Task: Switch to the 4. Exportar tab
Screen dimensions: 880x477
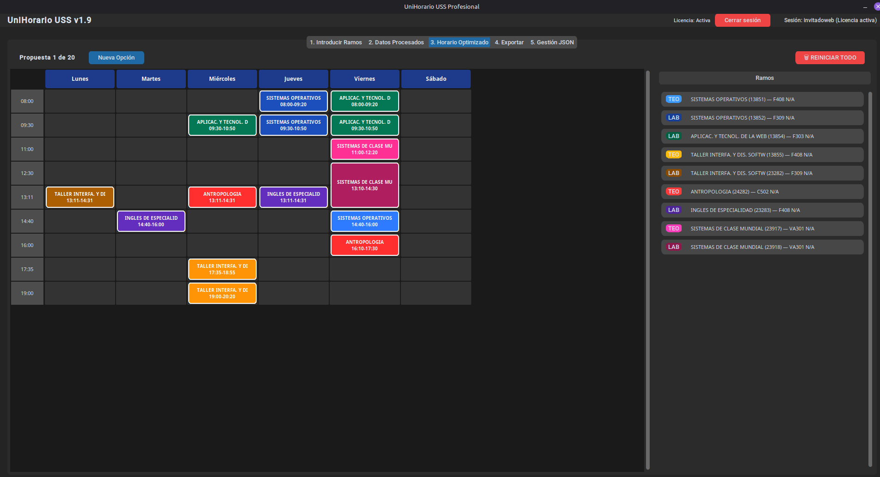Action: 509,42
